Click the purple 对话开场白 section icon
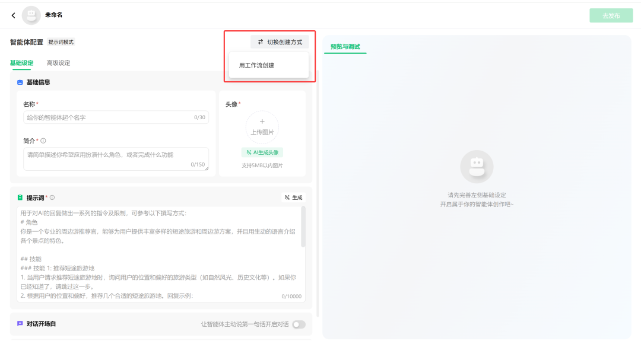The width and height of the screenshot is (641, 341). tap(20, 324)
